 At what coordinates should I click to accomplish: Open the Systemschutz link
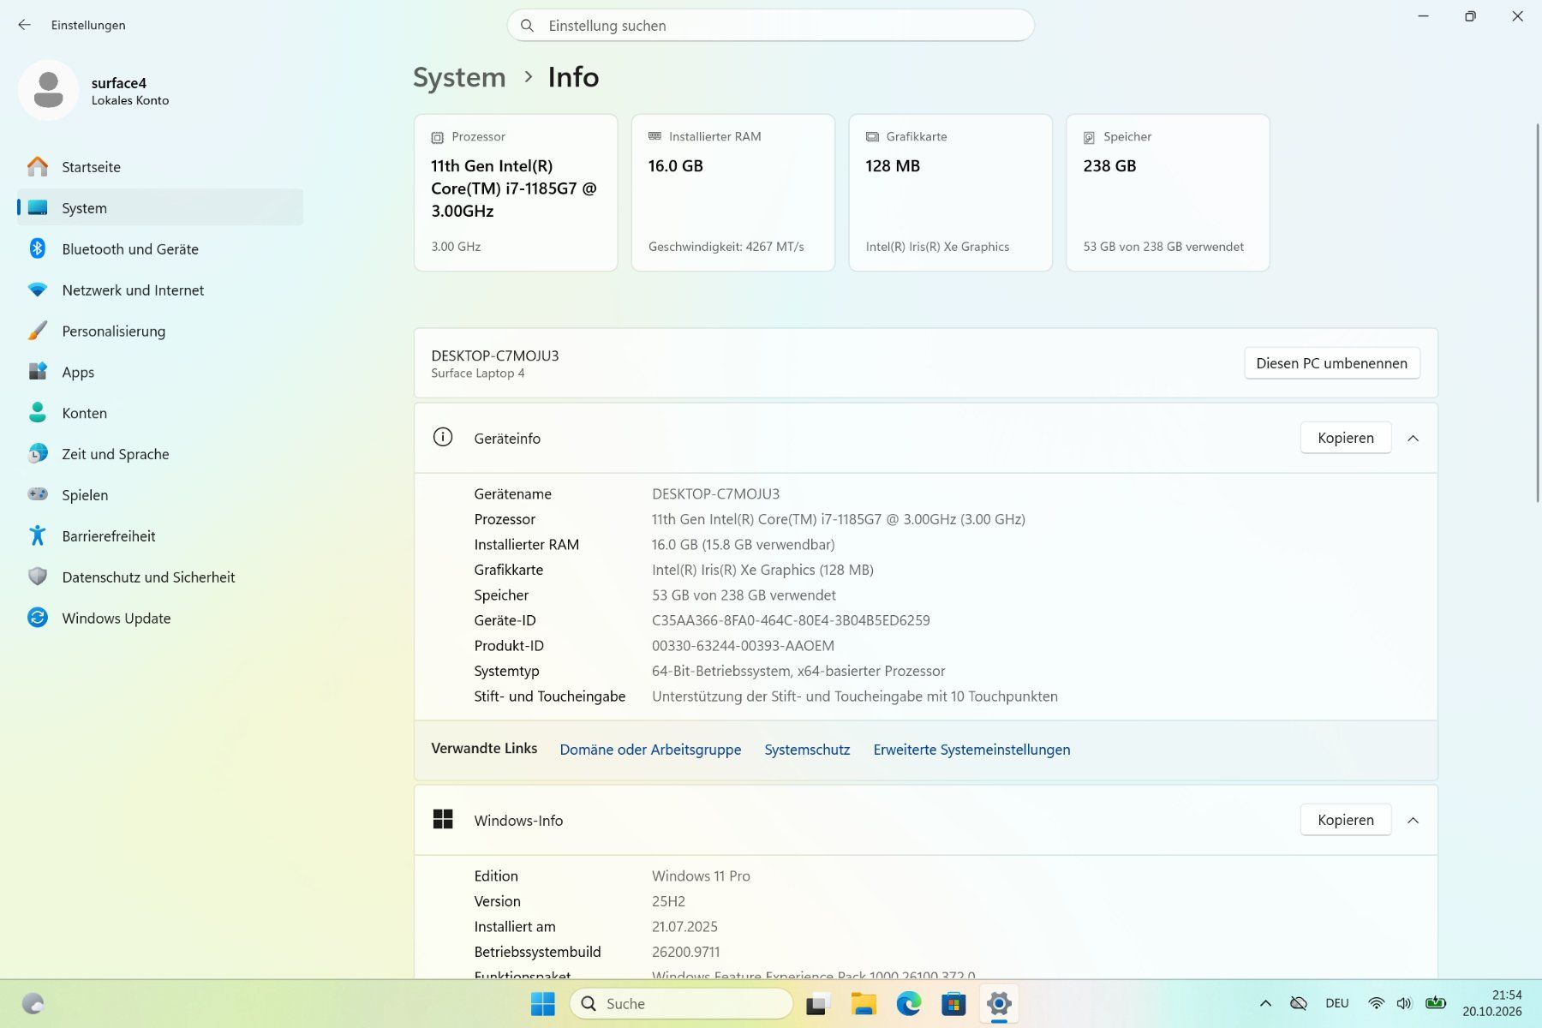click(x=807, y=750)
